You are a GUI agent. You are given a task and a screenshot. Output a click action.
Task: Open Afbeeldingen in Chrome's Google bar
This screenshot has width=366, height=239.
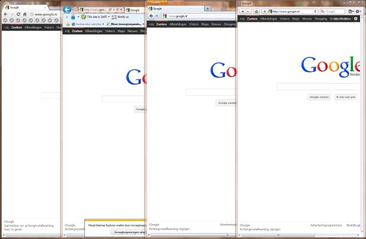(33, 27)
